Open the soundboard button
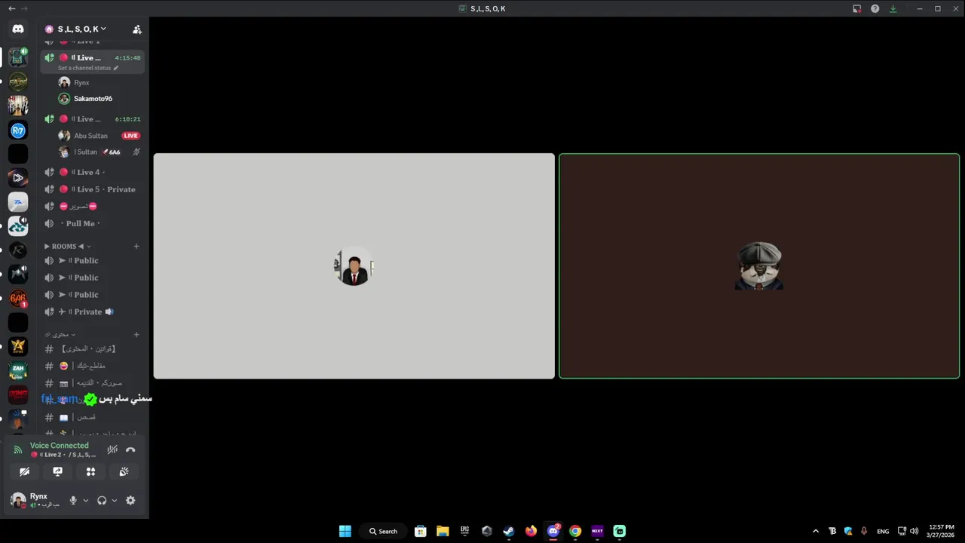 pyautogui.click(x=124, y=471)
